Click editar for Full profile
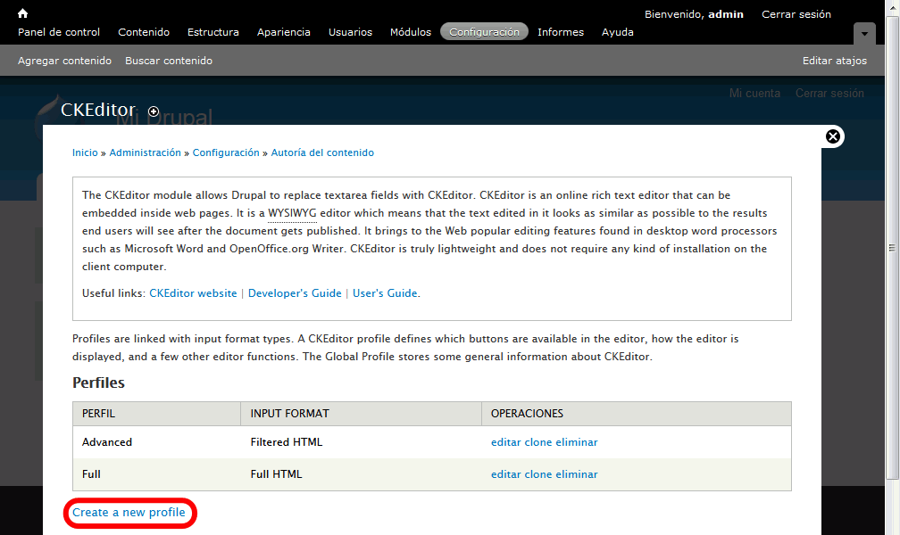This screenshot has width=900, height=535. [x=505, y=474]
